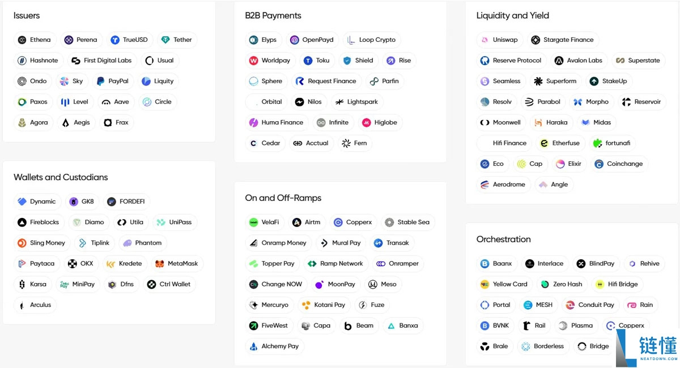Open the Ramp Network chip

point(335,264)
